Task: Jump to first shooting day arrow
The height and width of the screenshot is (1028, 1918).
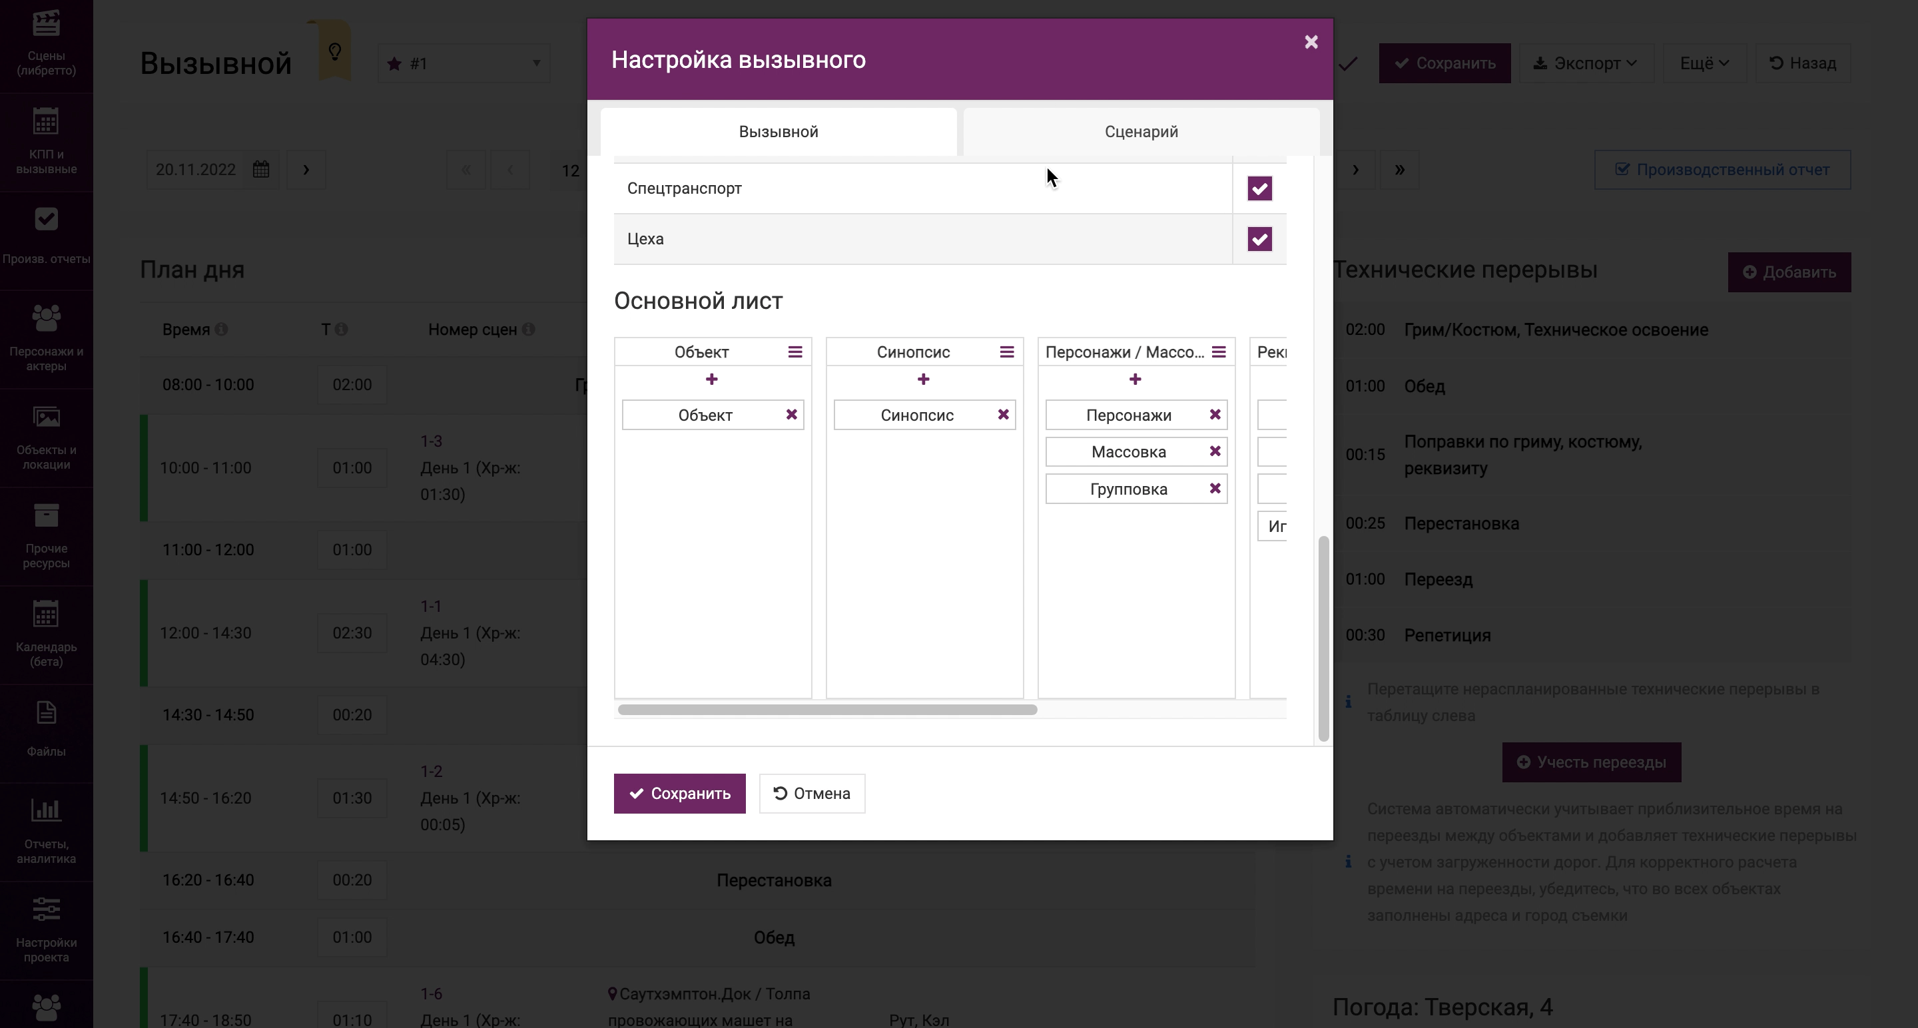Action: pyautogui.click(x=466, y=170)
